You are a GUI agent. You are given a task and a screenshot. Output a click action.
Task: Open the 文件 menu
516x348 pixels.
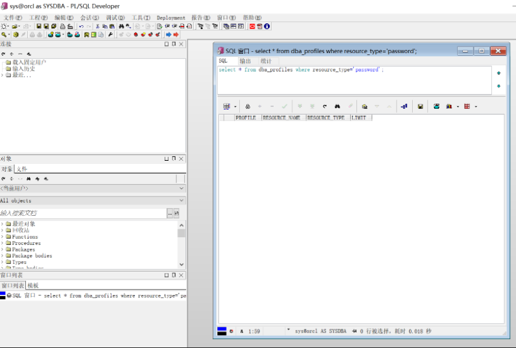13,17
